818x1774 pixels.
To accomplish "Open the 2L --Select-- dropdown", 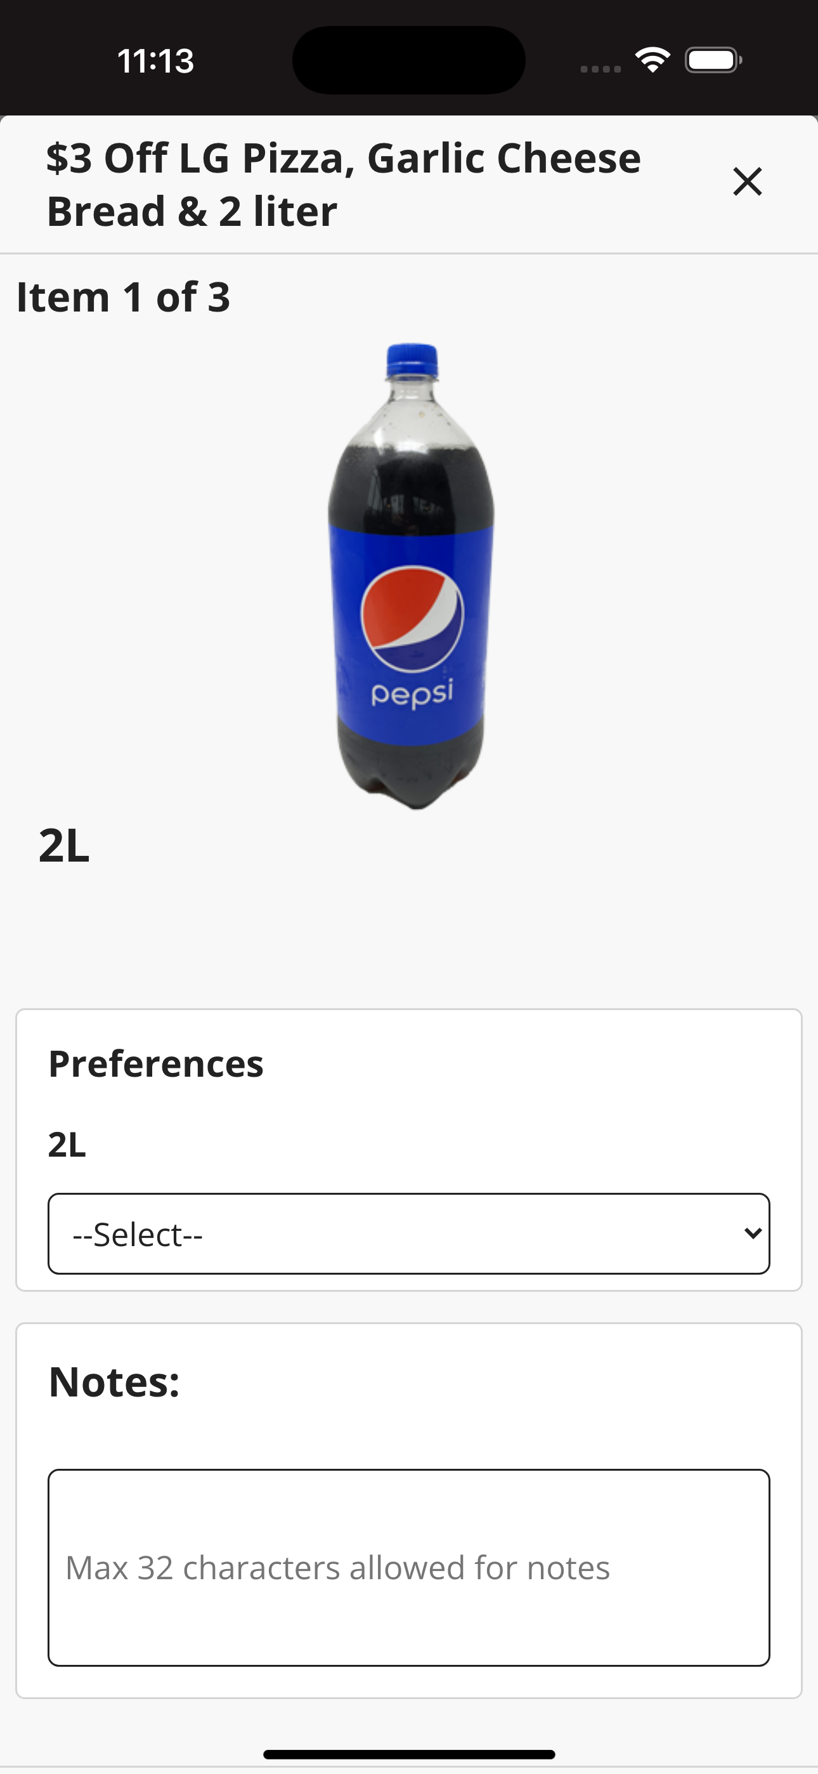I will [409, 1233].
